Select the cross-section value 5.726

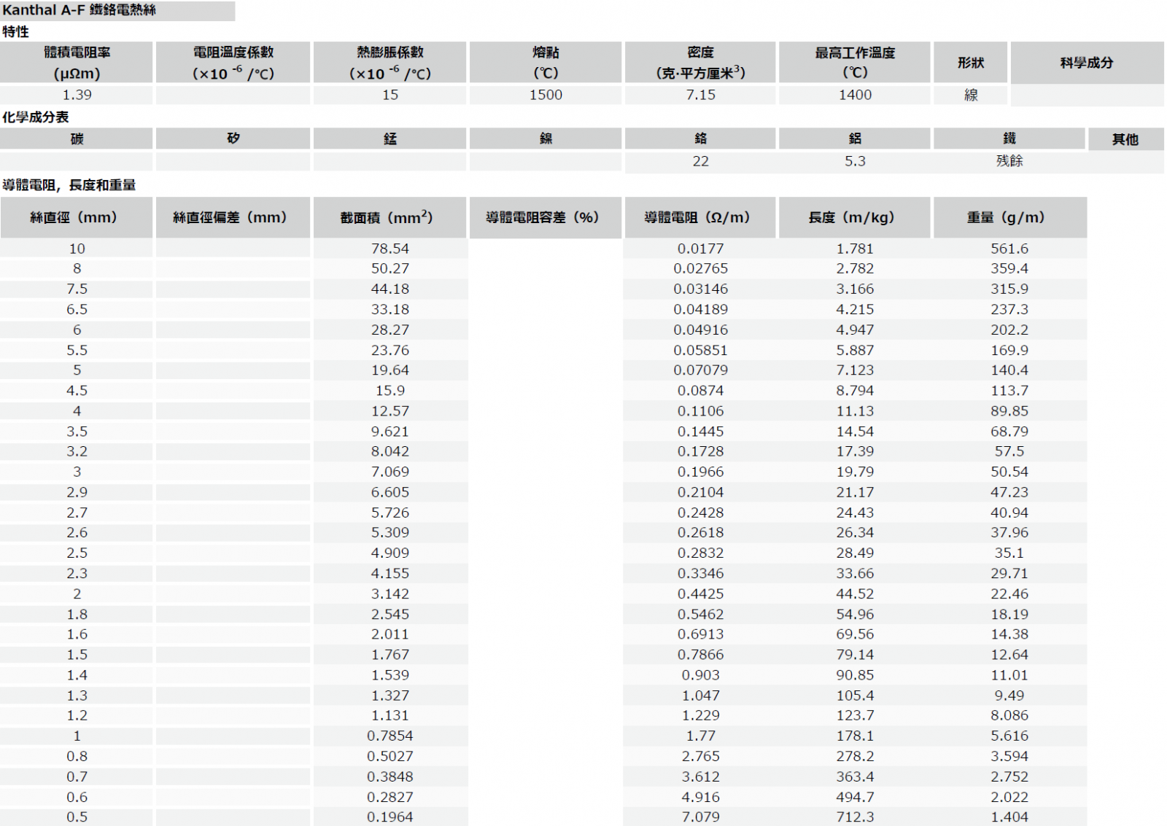tap(390, 513)
